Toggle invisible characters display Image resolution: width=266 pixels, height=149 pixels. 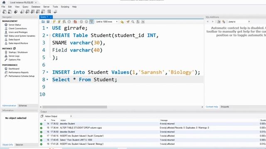138,22
